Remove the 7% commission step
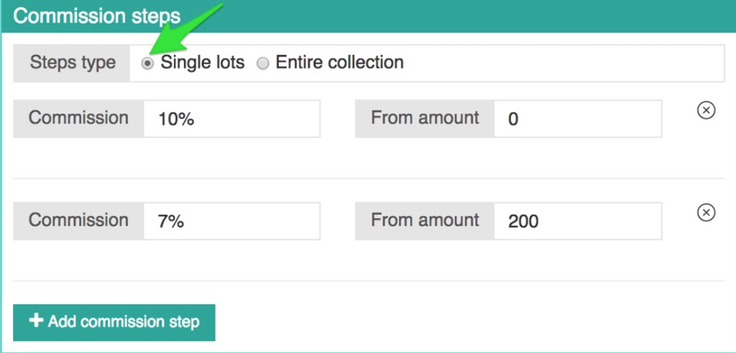736x353 pixels. click(x=706, y=212)
